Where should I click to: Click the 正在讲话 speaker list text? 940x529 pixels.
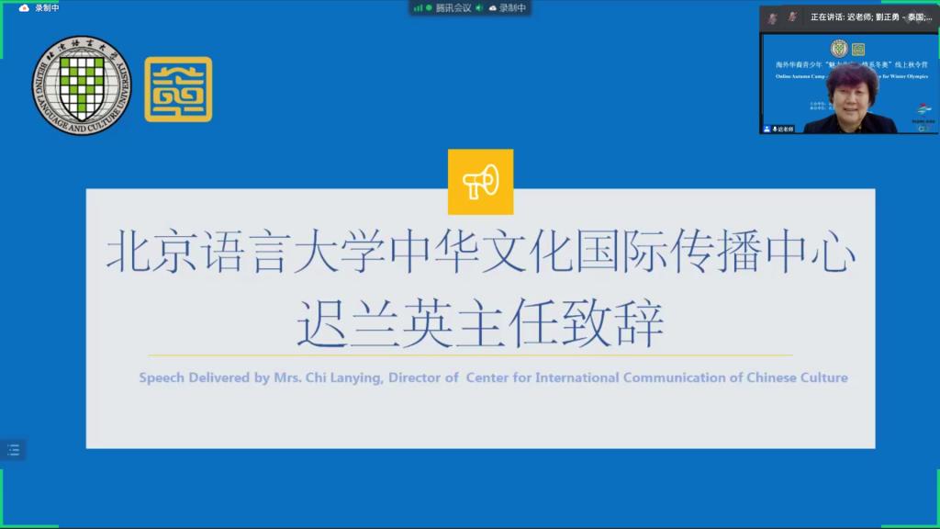coord(870,17)
